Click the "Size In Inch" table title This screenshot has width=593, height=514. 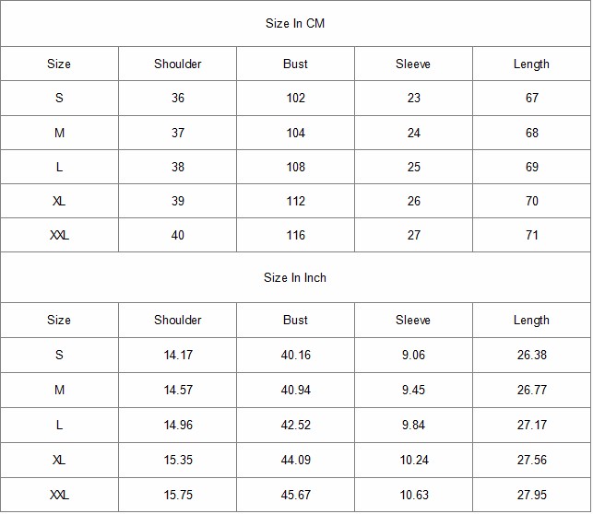point(295,278)
